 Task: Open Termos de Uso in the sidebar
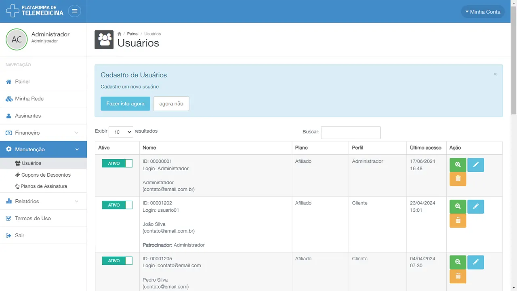point(43,218)
